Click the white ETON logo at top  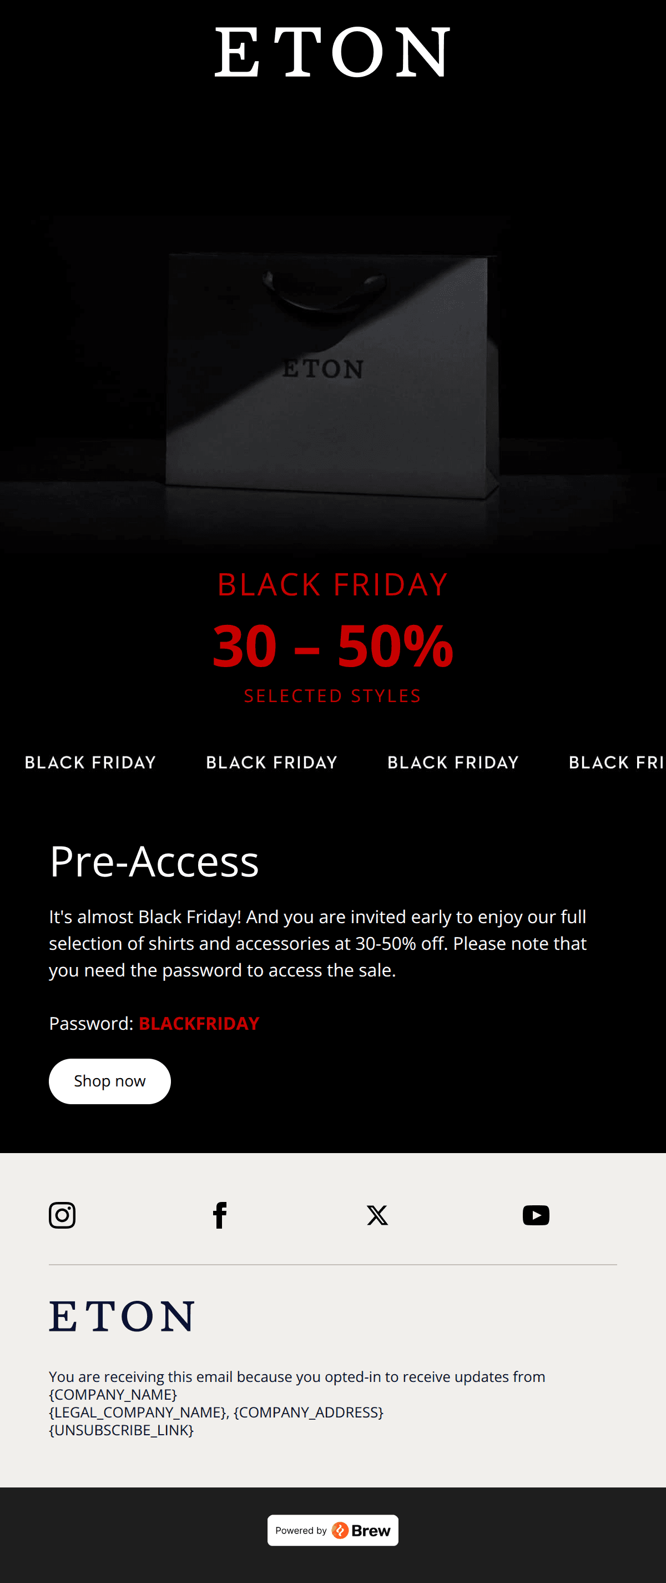coord(332,52)
